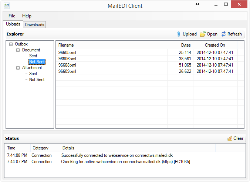Maximize the MailEDI Client window
Viewport: 250px width, 182px height.
click(x=226, y=4)
